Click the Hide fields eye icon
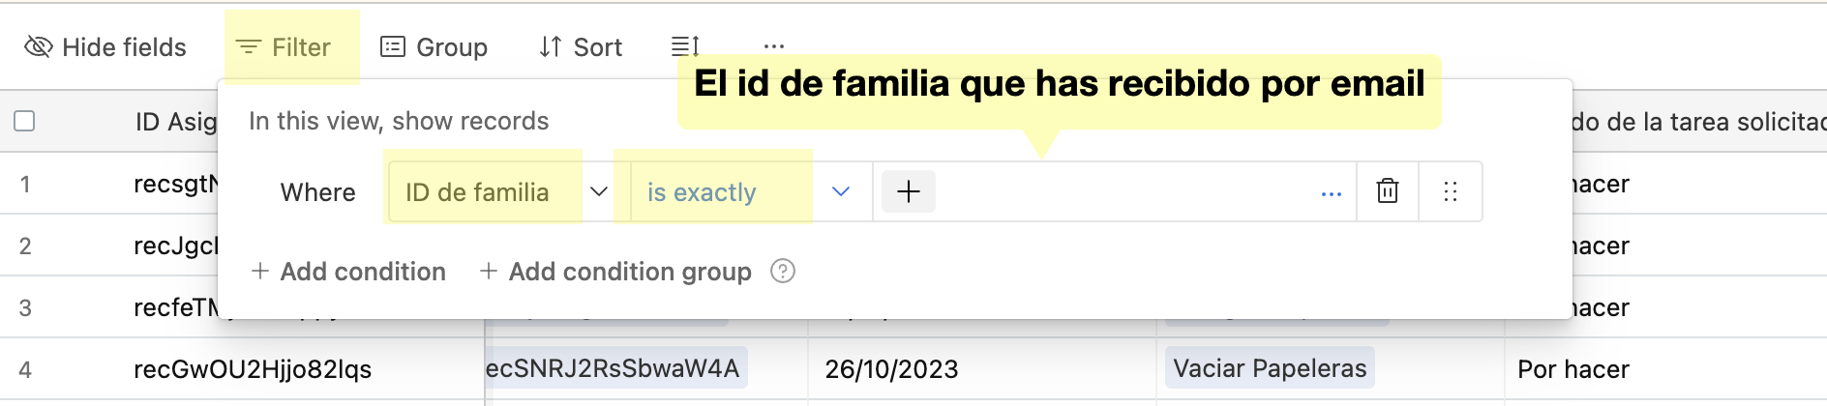 pos(39,47)
